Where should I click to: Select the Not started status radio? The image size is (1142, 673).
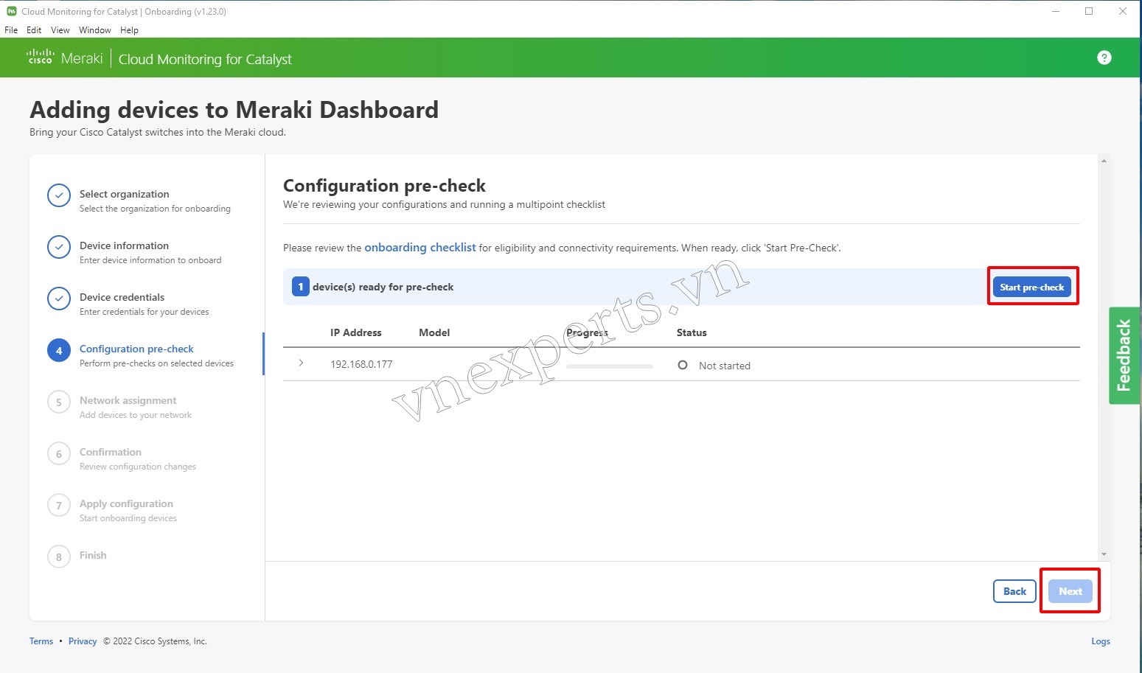[x=683, y=365]
